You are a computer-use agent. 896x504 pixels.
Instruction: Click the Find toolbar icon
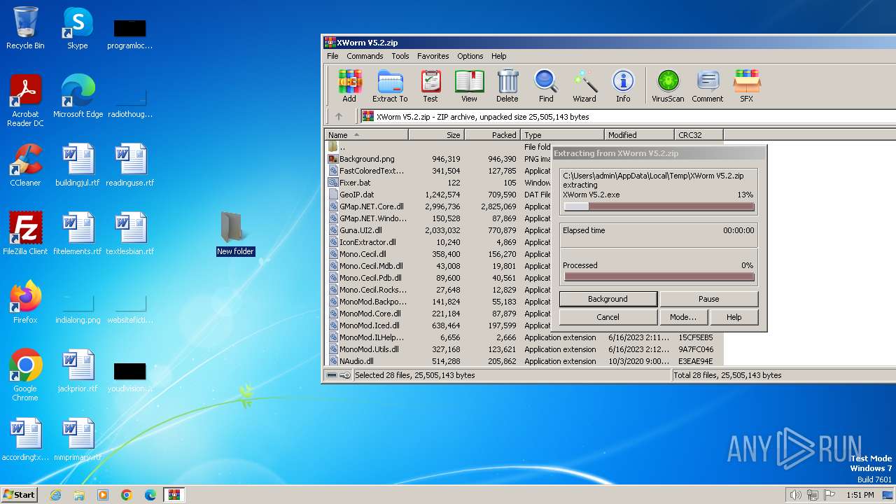point(546,86)
